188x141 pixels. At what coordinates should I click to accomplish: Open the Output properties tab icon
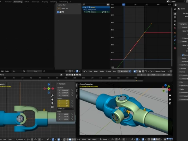pyautogui.click(x=175, y=17)
